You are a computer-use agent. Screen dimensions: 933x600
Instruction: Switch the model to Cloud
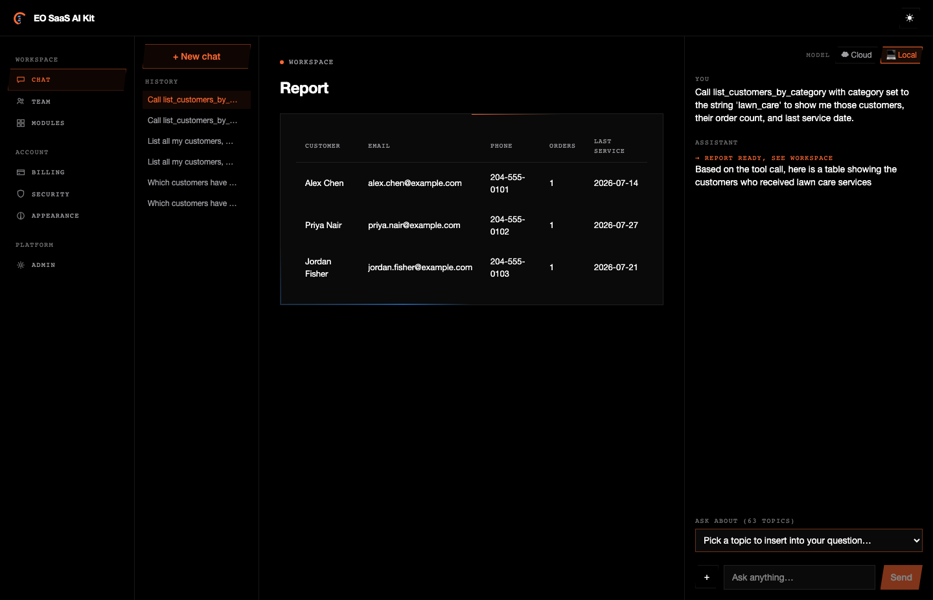click(x=857, y=55)
